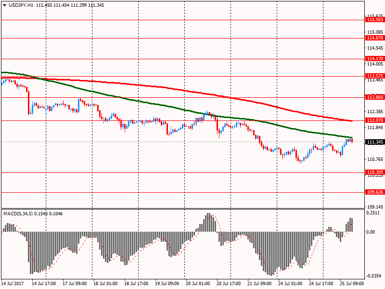Click the MACD(5,34,5) indicator label
This screenshot has width=385, height=289.
click(18, 214)
